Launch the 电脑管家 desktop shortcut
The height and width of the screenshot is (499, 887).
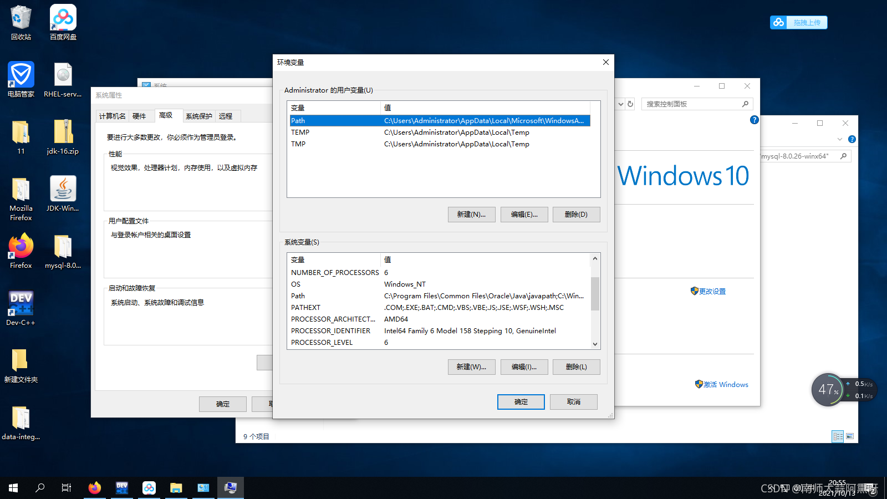click(x=21, y=80)
